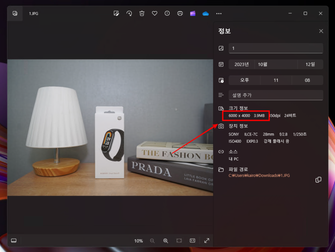Show actual size with 1:1 icon
This screenshot has width=335, height=252.
tap(192, 241)
